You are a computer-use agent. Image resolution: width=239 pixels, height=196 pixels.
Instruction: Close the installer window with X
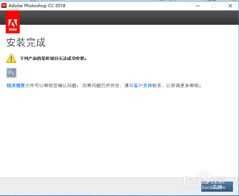coord(230,6)
